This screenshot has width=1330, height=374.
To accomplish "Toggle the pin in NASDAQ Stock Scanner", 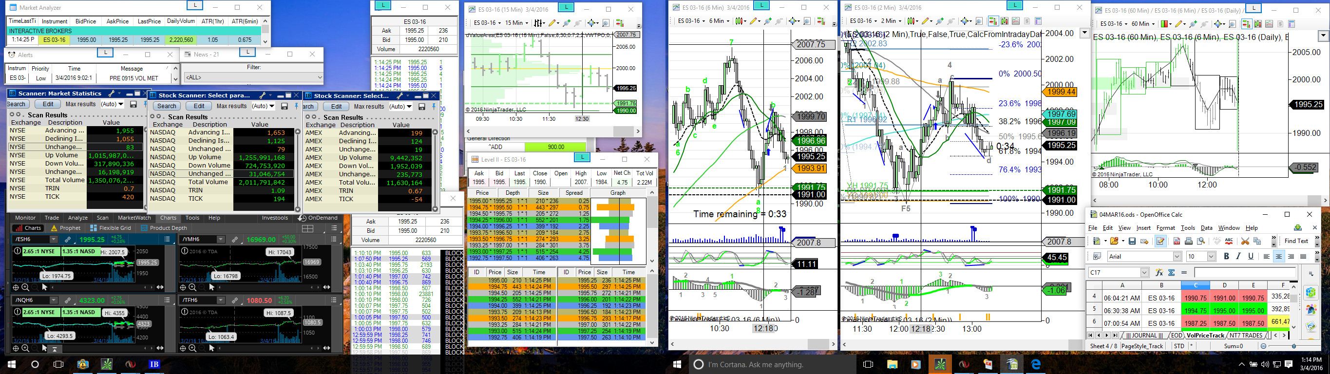I will pos(296,106).
